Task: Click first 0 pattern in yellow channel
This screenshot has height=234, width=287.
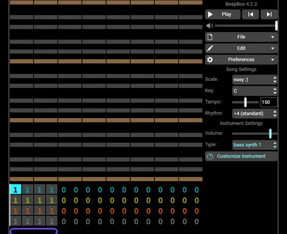Action: pyautogui.click(x=64, y=201)
